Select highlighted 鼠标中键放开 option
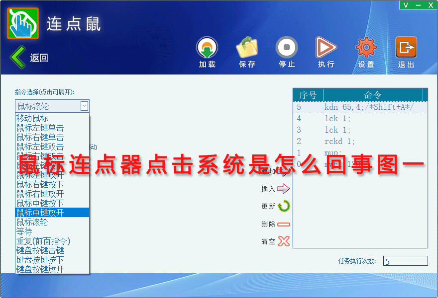 52,213
